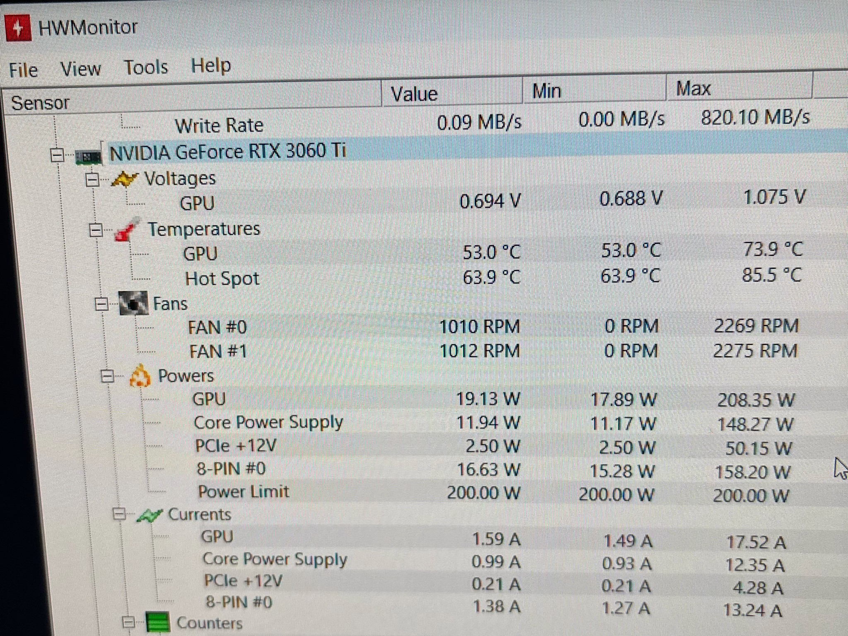Screen dimensions: 848x636
Task: Click the HWMonitor app icon in title bar
Action: (x=18, y=28)
